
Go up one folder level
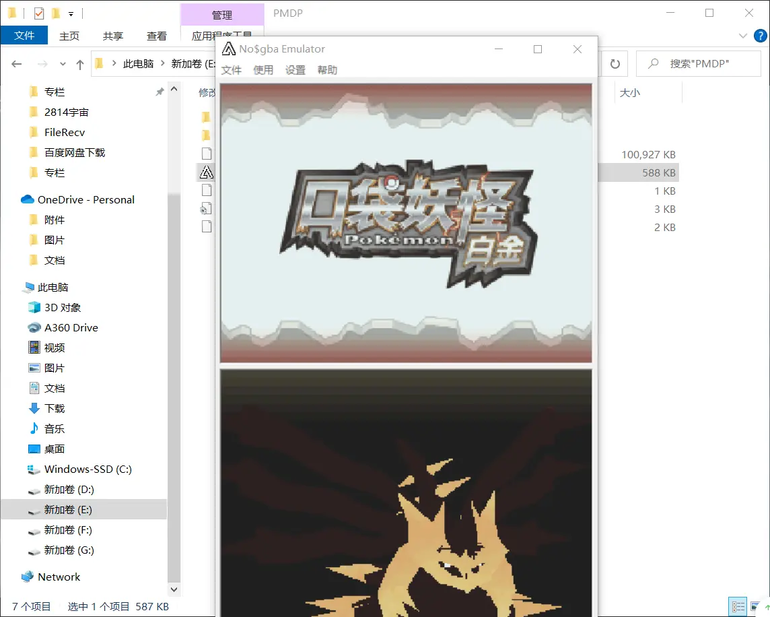tap(80, 64)
